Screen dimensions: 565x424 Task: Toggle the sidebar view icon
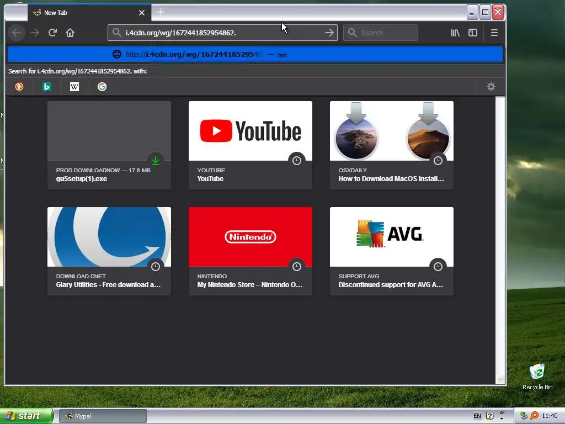click(x=473, y=33)
